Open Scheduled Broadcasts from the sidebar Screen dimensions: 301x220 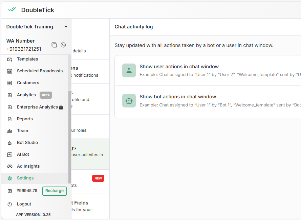pos(40,71)
